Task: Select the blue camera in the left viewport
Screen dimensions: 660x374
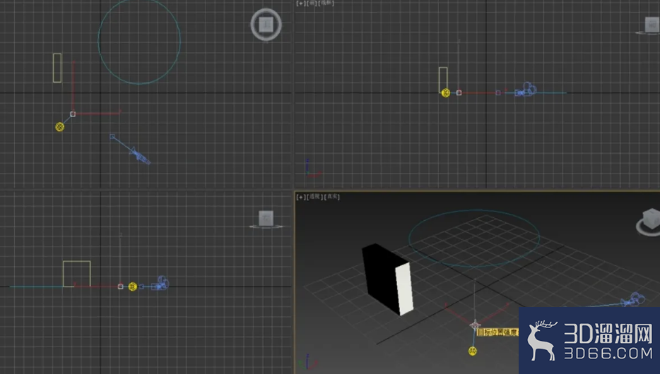Action: [x=160, y=283]
